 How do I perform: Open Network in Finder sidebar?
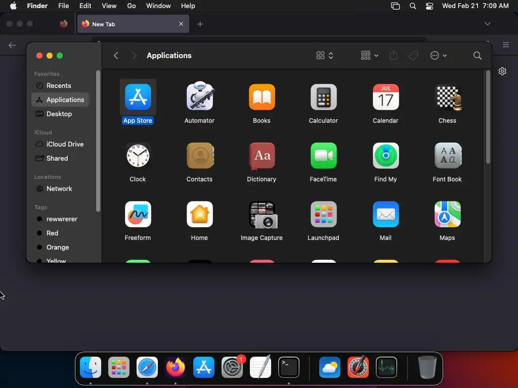coord(60,189)
